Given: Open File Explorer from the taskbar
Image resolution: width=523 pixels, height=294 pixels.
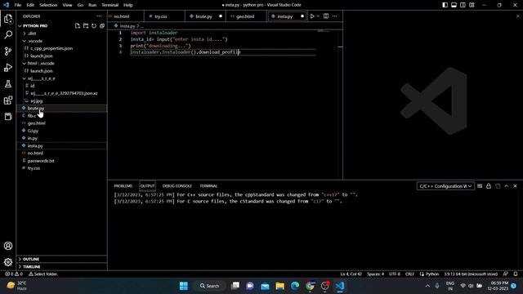Looking at the screenshot, I should coord(279,286).
